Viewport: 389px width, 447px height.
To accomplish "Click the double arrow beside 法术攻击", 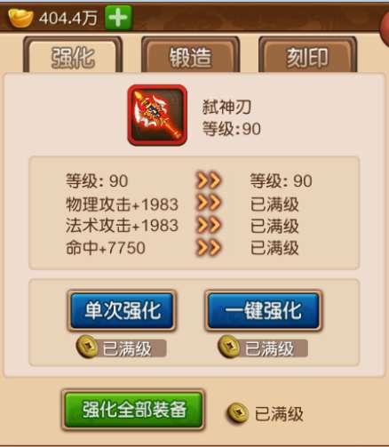I will (x=209, y=225).
